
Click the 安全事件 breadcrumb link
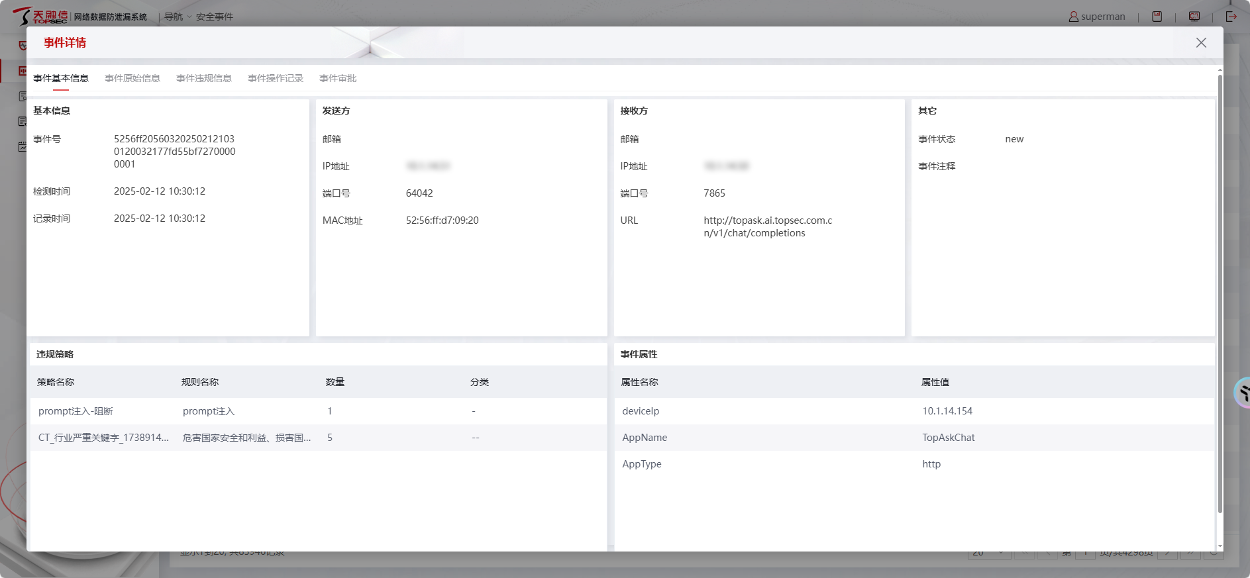(x=214, y=17)
